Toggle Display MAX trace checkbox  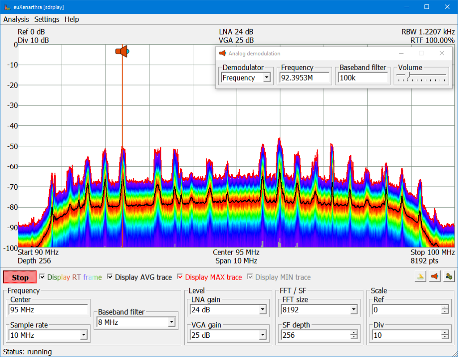click(180, 276)
